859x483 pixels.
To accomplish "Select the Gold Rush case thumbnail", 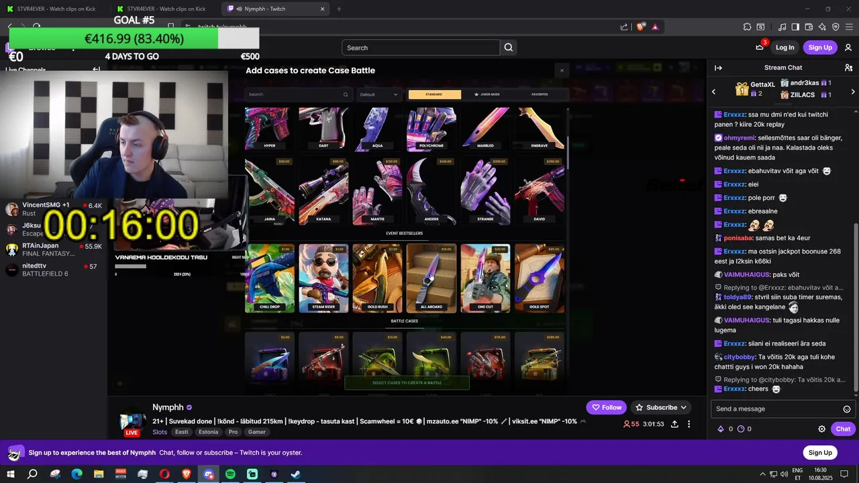I will coord(378,278).
